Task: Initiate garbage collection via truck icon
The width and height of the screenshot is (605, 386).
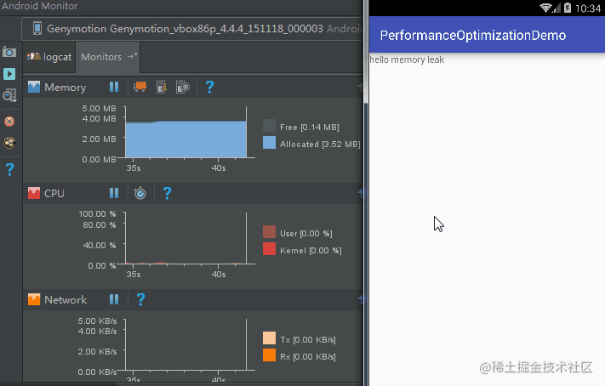Action: pyautogui.click(x=140, y=87)
